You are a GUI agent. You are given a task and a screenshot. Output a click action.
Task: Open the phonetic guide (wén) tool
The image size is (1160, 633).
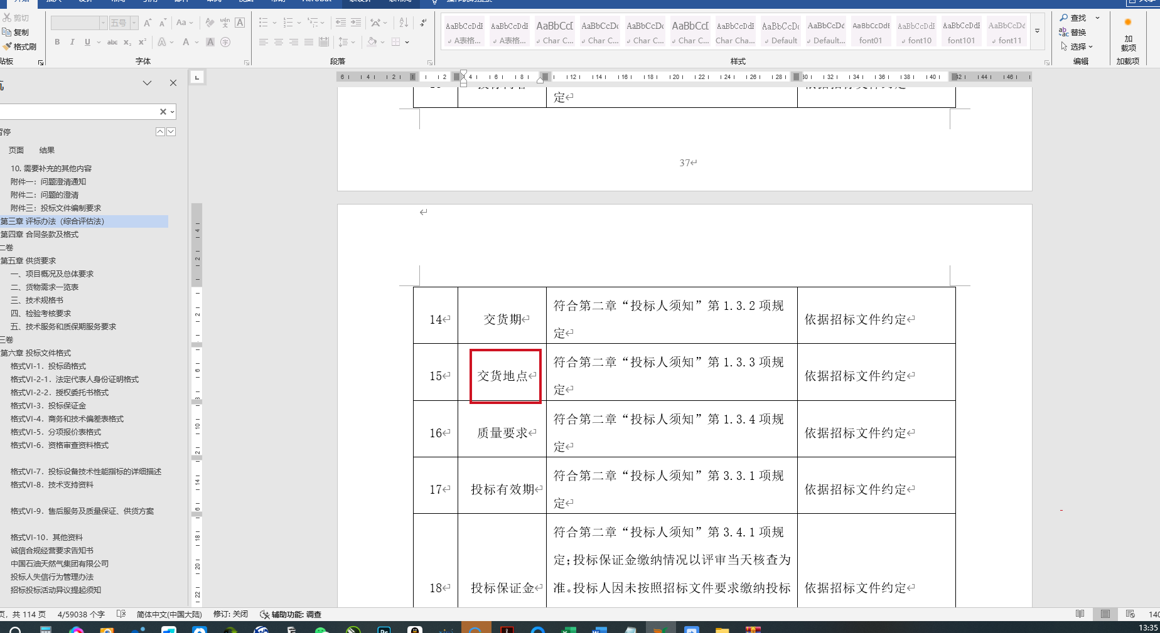coord(225,23)
